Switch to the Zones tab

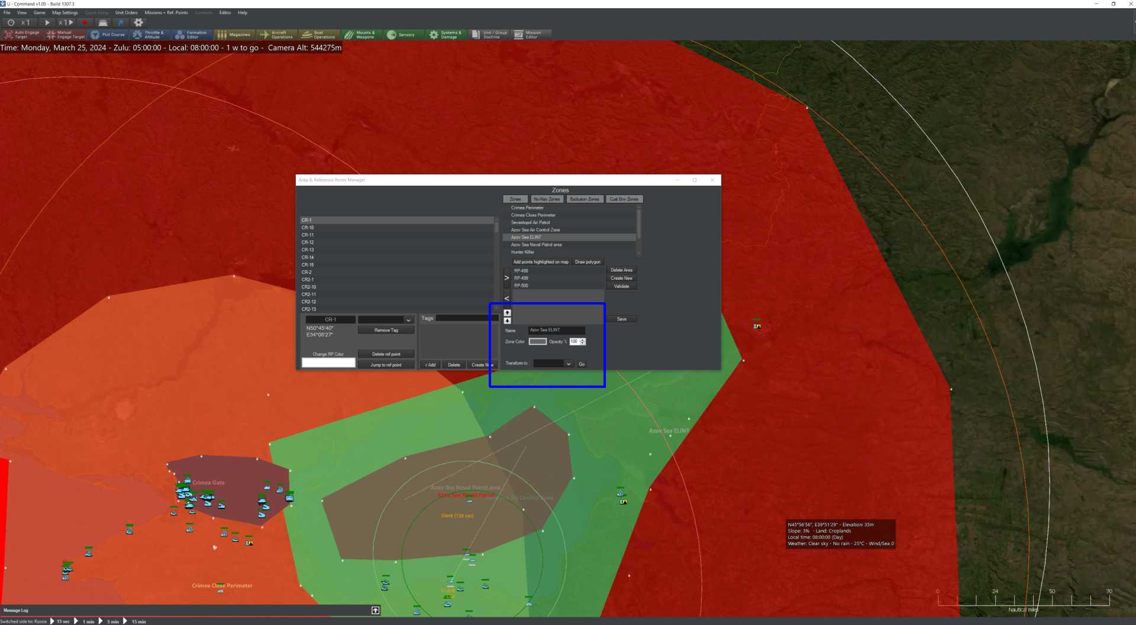(x=515, y=199)
